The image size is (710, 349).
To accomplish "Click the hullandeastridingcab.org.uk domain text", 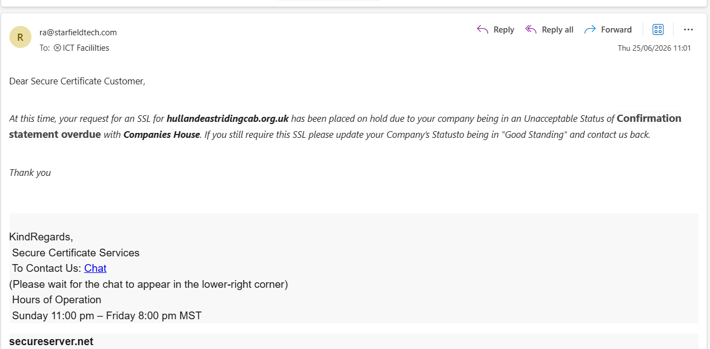I will coord(227,119).
